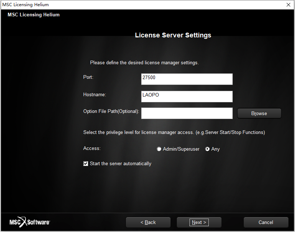295x232 pixels.
Task: Click the Access label
Action: point(92,148)
